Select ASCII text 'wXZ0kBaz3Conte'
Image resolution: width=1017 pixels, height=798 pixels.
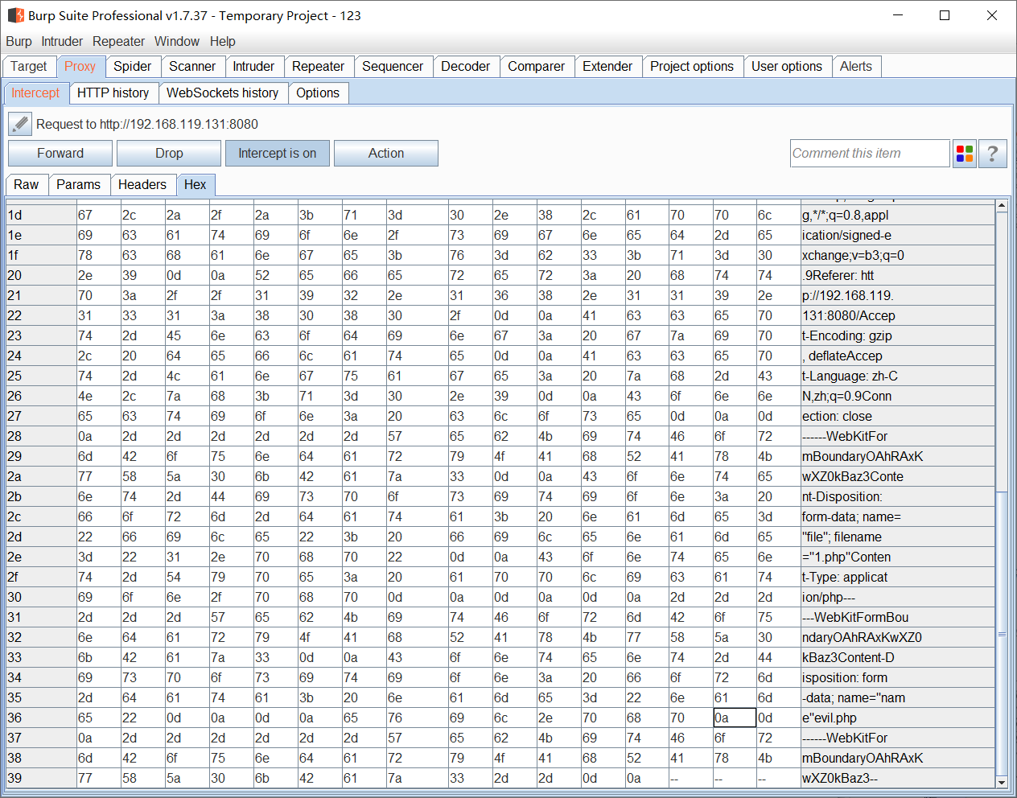click(x=853, y=476)
